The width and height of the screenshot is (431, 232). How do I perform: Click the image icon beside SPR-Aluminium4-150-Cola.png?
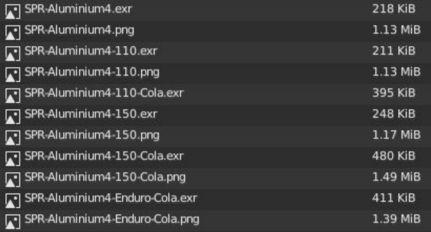coord(13,176)
